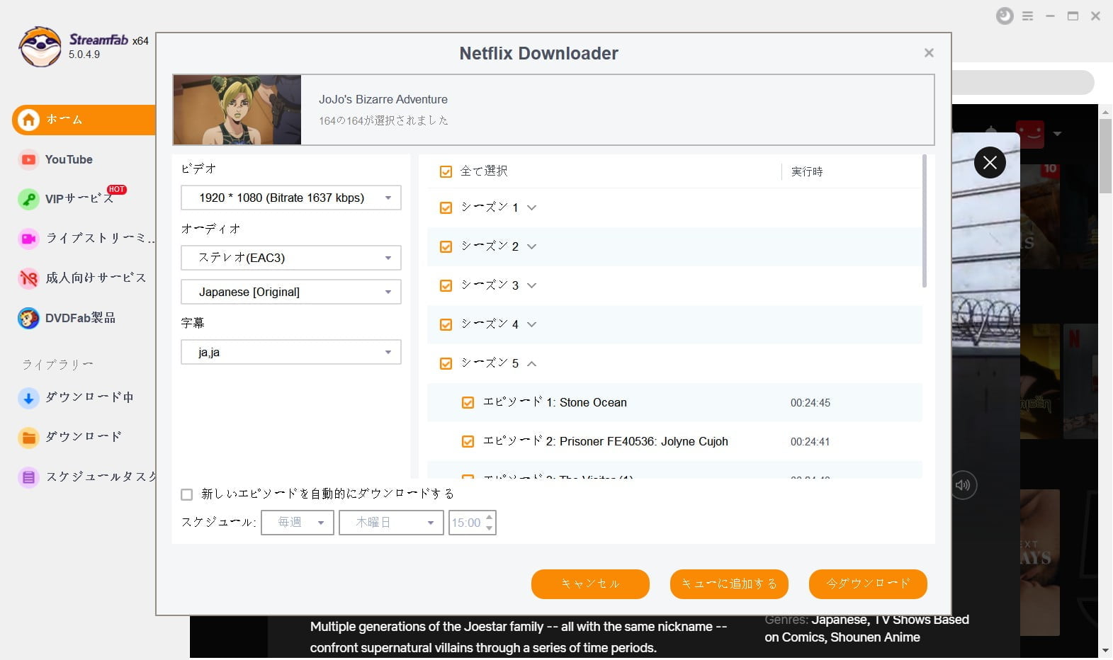Collapse シーズン 5 chevron
Viewport: 1113px width, 660px height.
532,363
